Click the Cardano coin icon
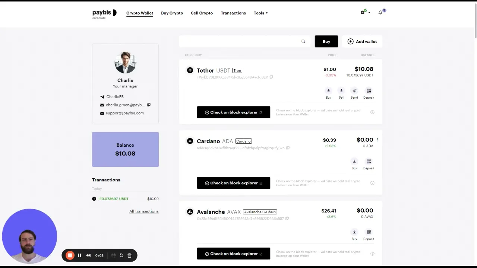Screen dimensions: 477x268 click(190, 141)
